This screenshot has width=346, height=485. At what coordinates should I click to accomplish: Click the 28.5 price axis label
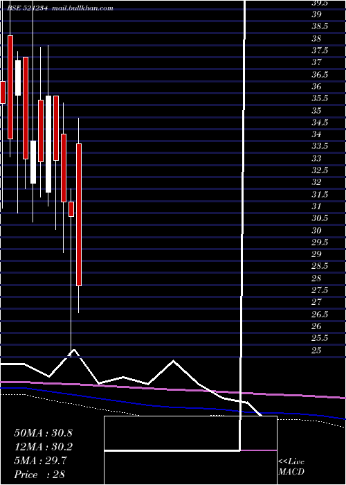[320, 265]
